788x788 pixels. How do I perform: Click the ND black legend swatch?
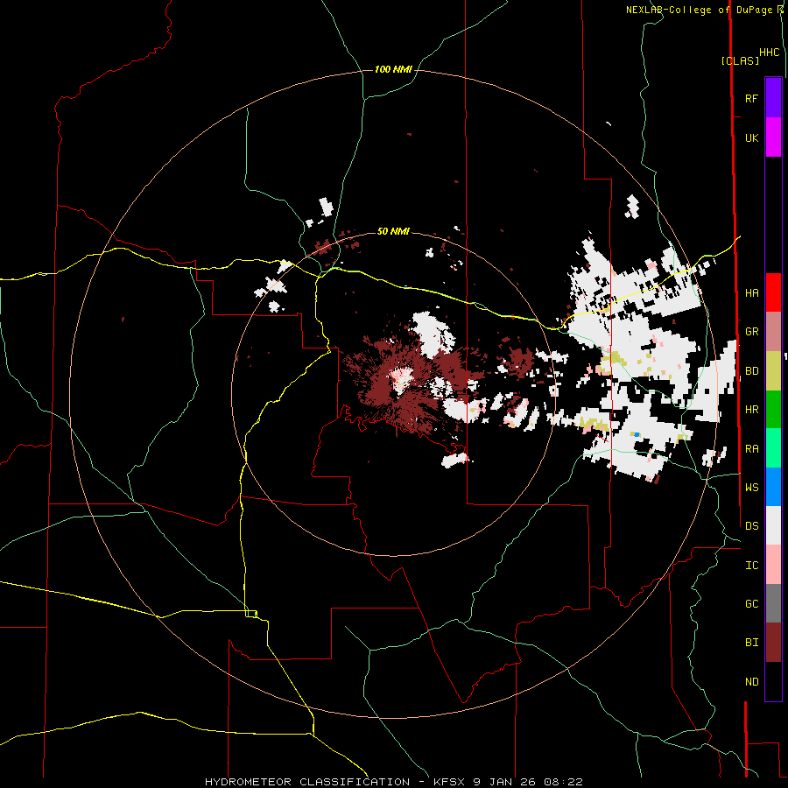pyautogui.click(x=773, y=681)
